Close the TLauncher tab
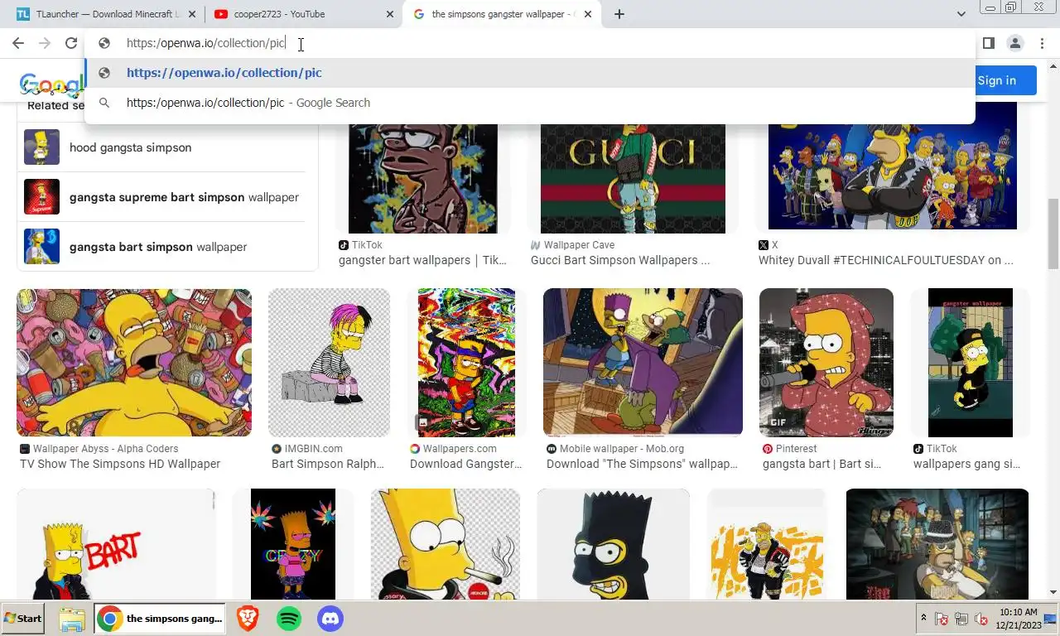Viewport: 1060px width, 636px height. click(x=192, y=14)
